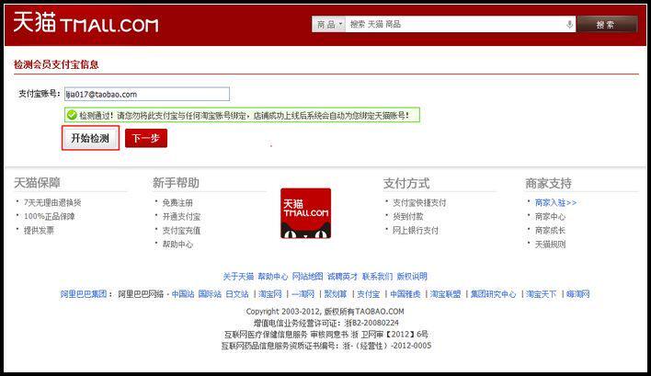Viewport: 651px width, 376px height.
Task: Click the green check mark success icon
Action: (x=72, y=115)
